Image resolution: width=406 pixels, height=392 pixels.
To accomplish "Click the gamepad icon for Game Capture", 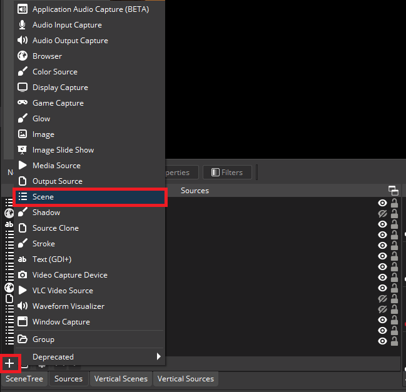I will (23, 103).
